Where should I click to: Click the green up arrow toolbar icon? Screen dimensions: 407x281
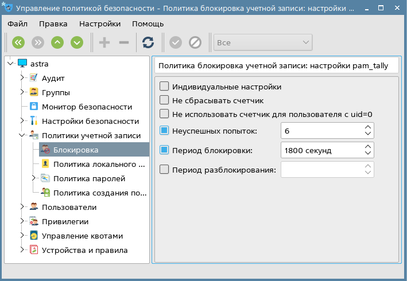pyautogui.click(x=57, y=42)
